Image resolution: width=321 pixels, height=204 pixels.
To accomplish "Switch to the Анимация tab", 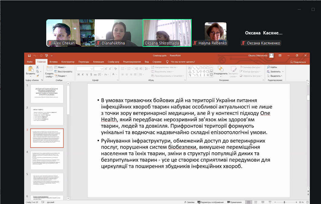I will (98, 62).
